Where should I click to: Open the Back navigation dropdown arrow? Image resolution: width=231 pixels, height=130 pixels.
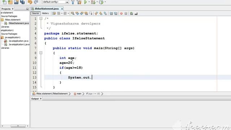[62, 13]
